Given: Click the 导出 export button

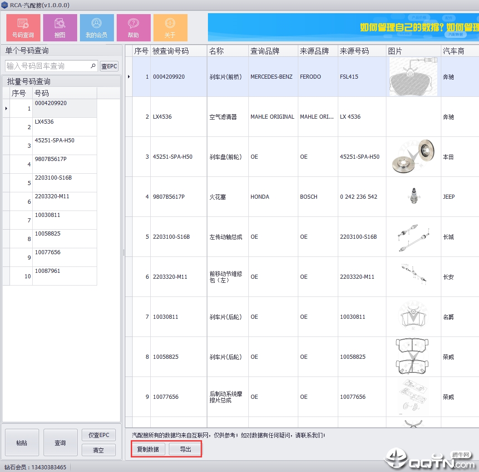Looking at the screenshot, I should [185, 449].
